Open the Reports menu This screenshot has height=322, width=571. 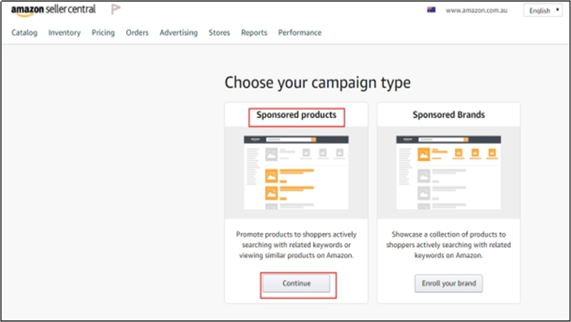[254, 33]
